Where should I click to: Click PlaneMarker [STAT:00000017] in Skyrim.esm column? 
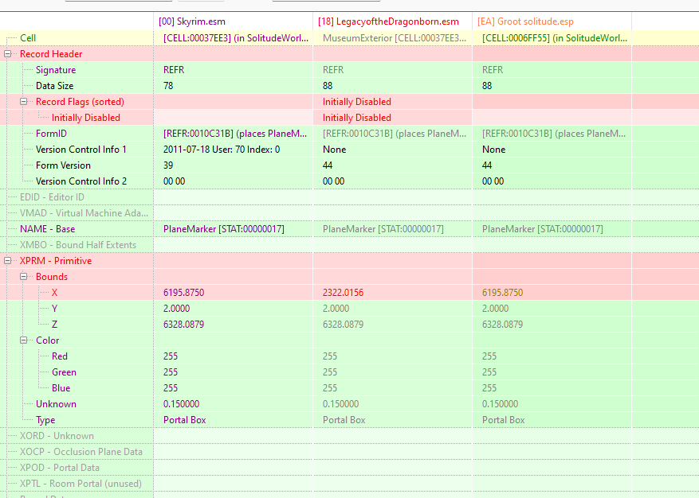point(224,229)
